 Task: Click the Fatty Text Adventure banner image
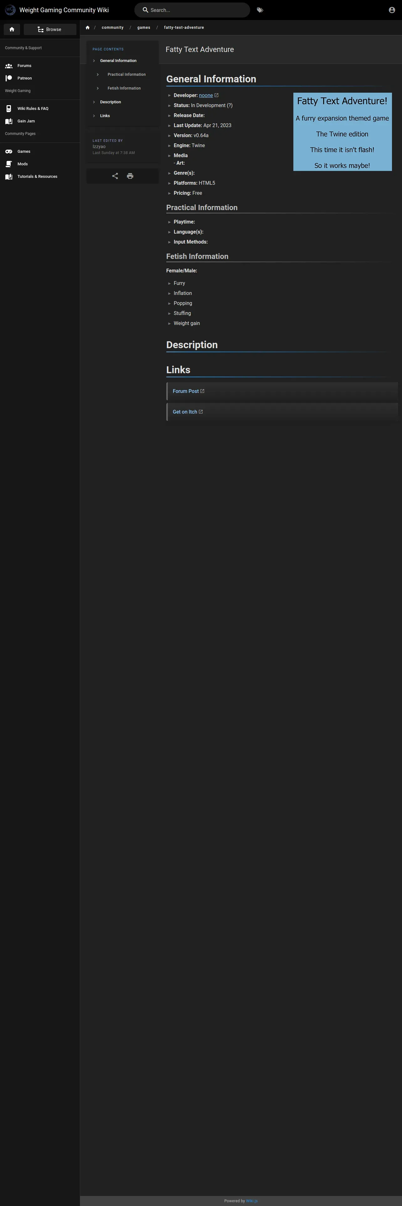[343, 131]
